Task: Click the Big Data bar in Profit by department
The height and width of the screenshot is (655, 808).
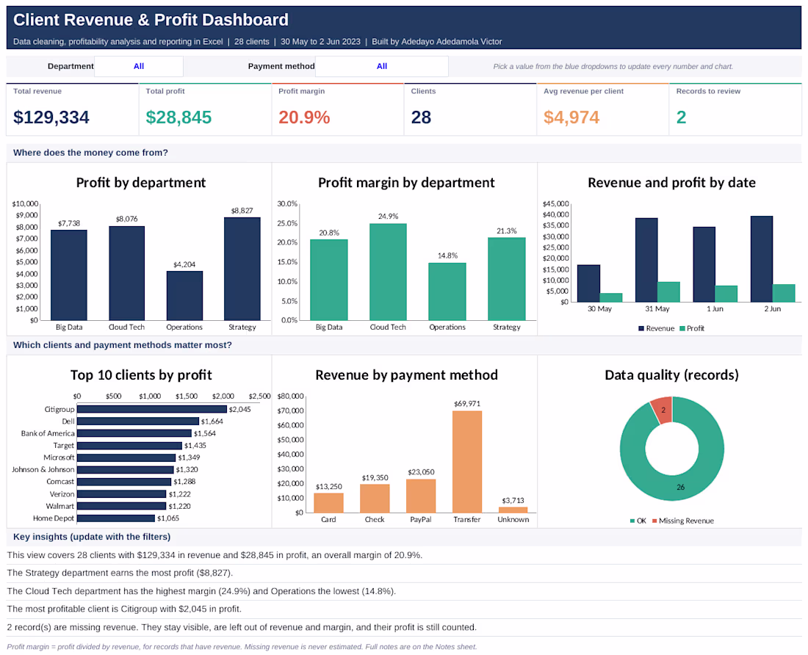Action: coord(69,275)
